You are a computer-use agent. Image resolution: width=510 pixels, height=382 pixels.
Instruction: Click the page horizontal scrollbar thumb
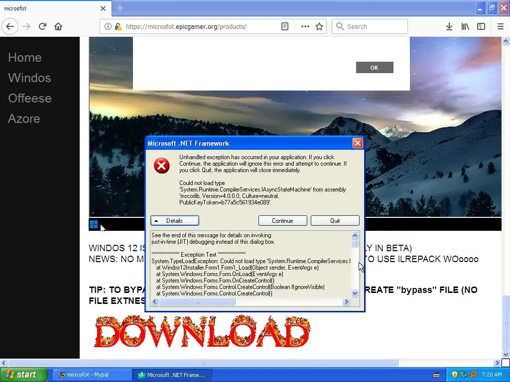click(203, 363)
